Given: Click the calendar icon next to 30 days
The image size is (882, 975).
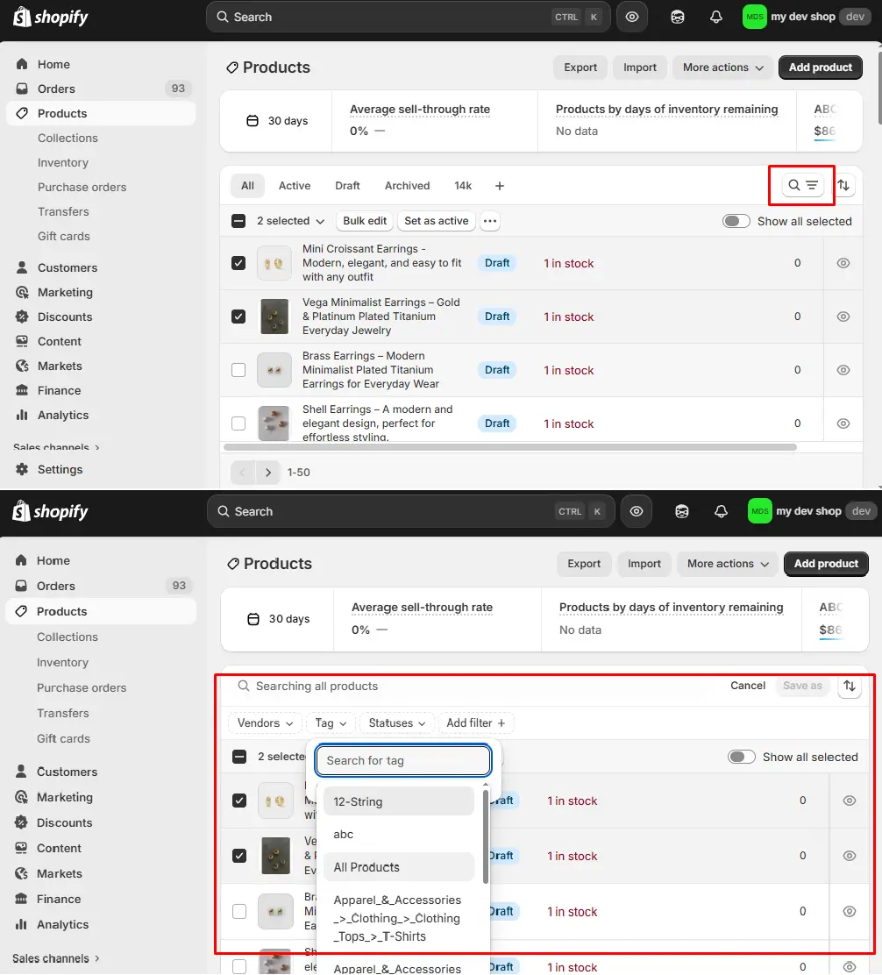Looking at the screenshot, I should click(252, 121).
